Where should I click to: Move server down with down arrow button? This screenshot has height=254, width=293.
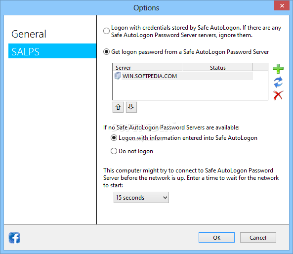(x=131, y=107)
